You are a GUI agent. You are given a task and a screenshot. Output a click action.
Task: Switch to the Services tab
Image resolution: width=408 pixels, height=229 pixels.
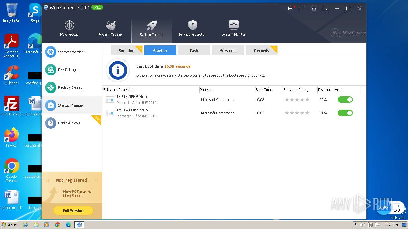pos(228,51)
